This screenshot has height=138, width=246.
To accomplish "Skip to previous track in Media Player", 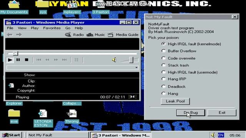I will tap(38, 60).
